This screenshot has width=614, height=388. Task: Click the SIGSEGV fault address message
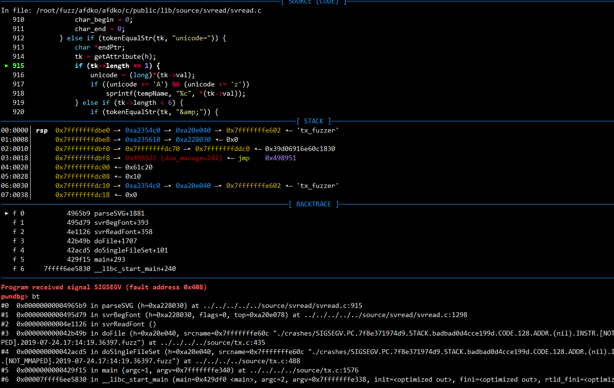(104, 287)
